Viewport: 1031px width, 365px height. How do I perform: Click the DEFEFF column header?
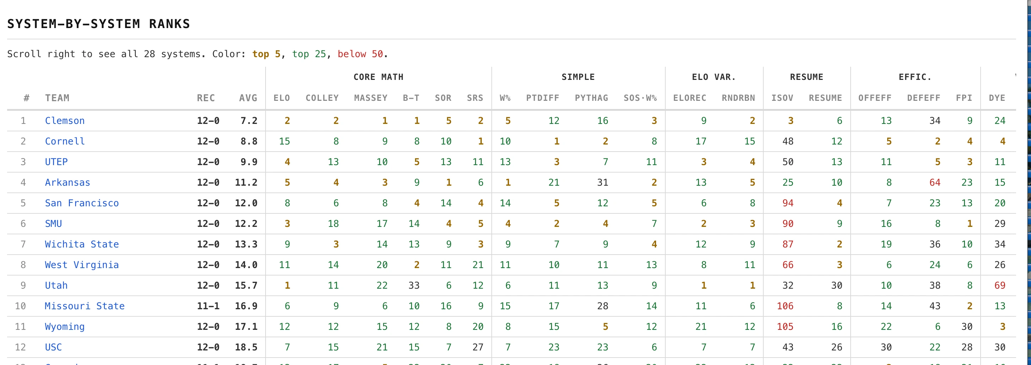coord(923,98)
